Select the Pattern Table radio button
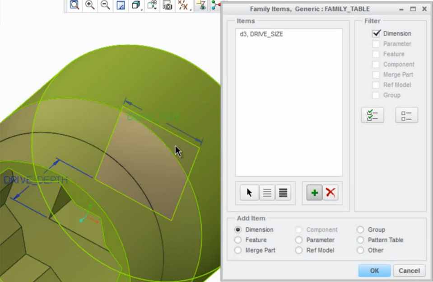The height and width of the screenshot is (282, 433). pos(360,240)
